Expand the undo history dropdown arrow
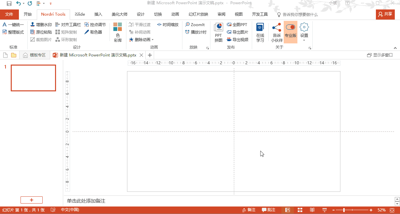Viewport: 400px width, 214px height. pos(24,4)
